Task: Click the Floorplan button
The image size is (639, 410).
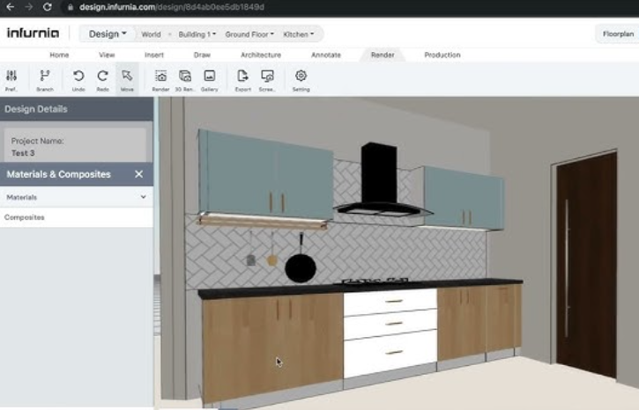Action: click(x=618, y=34)
